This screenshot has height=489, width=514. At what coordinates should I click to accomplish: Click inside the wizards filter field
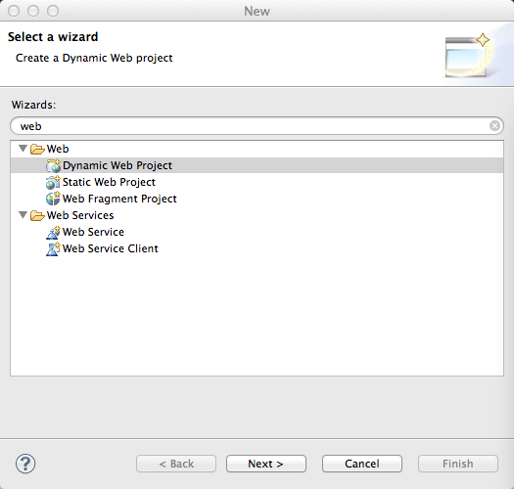249,126
